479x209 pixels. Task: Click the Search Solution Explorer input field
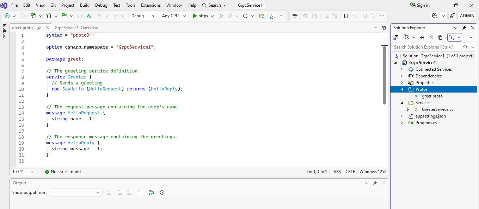pyautogui.click(x=427, y=47)
